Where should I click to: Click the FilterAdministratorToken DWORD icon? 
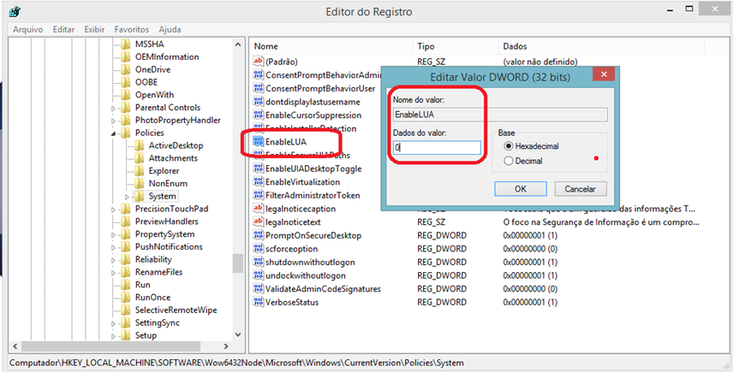click(x=258, y=195)
